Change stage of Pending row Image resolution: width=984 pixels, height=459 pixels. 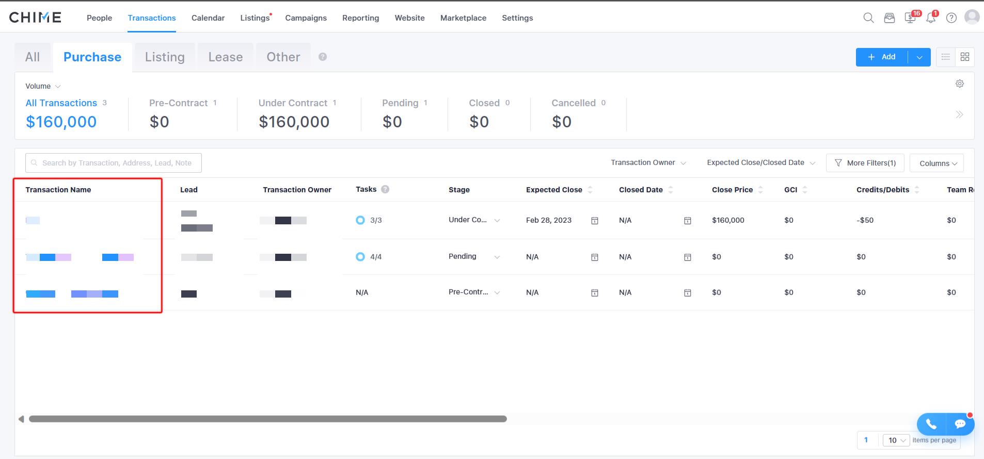click(x=474, y=256)
